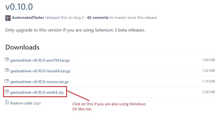Click the package icon beside the linux64 tarball
The image size is (217, 114).
tap(7, 70)
